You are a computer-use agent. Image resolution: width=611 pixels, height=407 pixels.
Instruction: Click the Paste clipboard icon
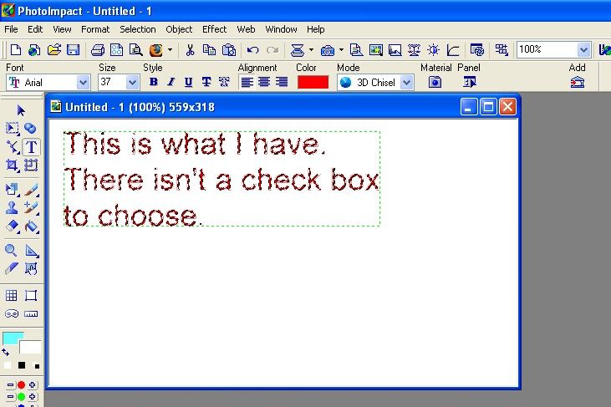click(229, 50)
